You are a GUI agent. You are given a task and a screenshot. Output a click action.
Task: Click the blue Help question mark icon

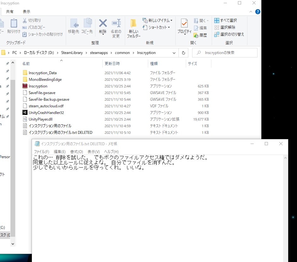(x=258, y=12)
